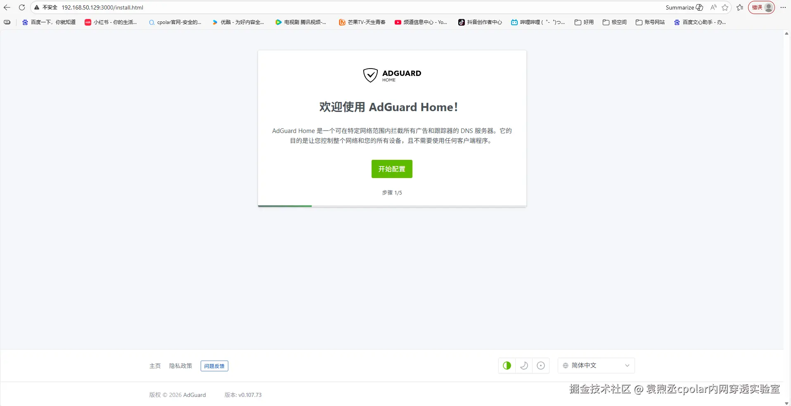Open the 主页 footer link
The image size is (791, 406).
click(155, 366)
